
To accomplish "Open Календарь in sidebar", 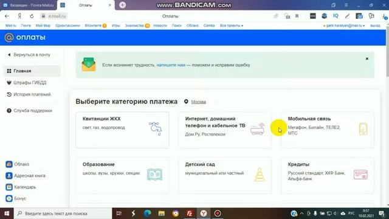I will 21,187.
